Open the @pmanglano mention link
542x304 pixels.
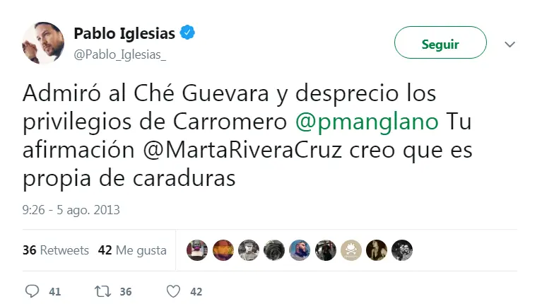click(366, 121)
